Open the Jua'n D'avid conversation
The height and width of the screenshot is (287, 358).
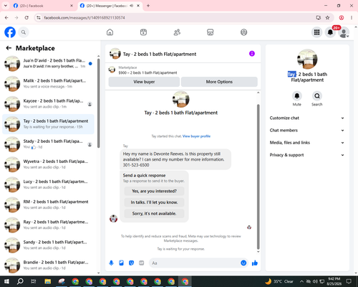pos(48,64)
